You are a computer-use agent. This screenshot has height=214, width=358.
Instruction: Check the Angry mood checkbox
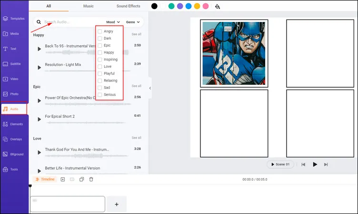point(100,31)
